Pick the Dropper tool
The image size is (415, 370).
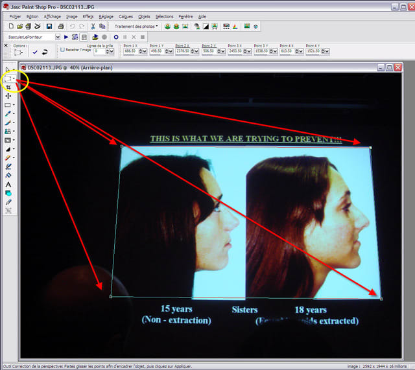point(8,113)
